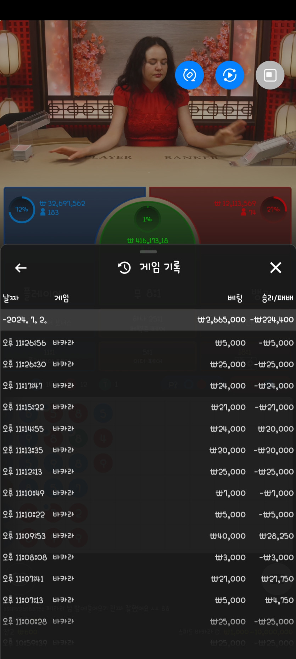296x659 pixels.
Task: Open the 오후 11:10:49 game record
Action: 148,493
